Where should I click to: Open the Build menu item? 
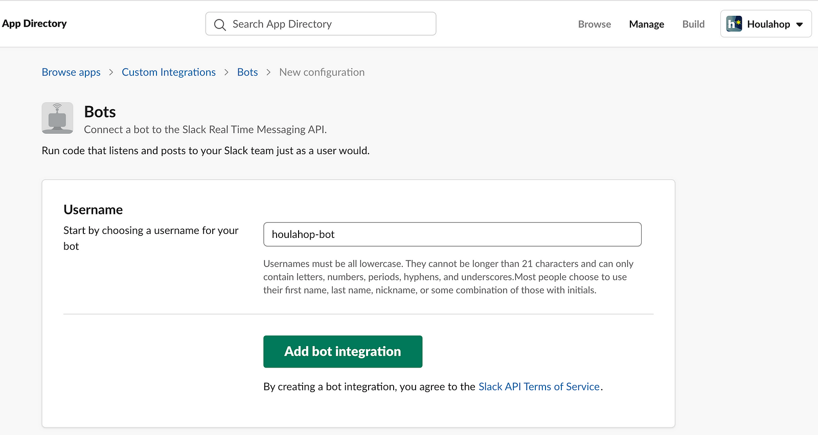click(693, 24)
